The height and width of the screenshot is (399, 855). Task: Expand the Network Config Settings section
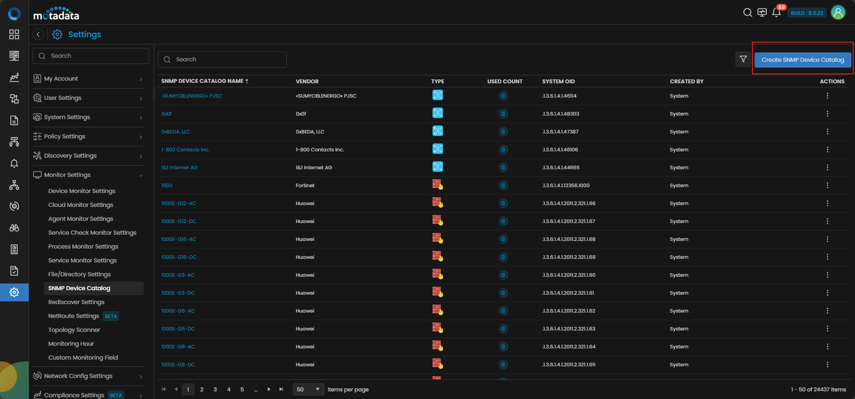click(x=88, y=376)
